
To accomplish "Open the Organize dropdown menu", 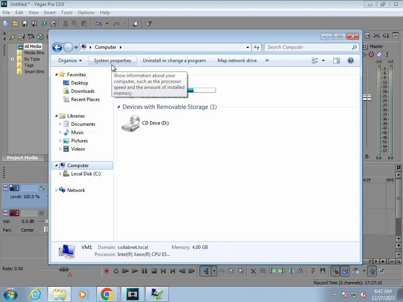I will click(x=70, y=61).
